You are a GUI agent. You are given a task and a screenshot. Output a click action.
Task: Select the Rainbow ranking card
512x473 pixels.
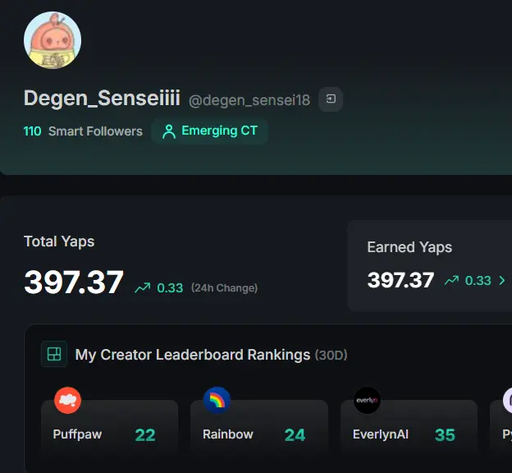(x=259, y=426)
